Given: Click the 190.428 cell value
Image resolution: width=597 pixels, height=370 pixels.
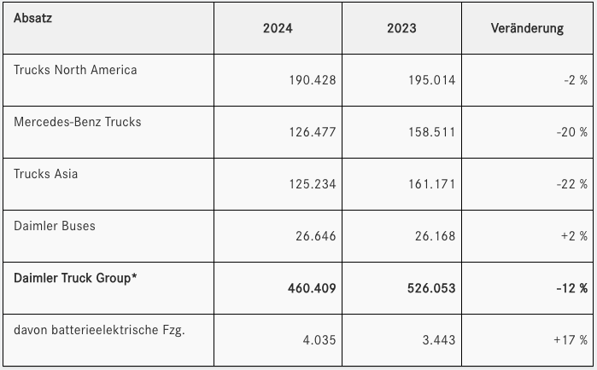Looking at the screenshot, I should [x=313, y=80].
